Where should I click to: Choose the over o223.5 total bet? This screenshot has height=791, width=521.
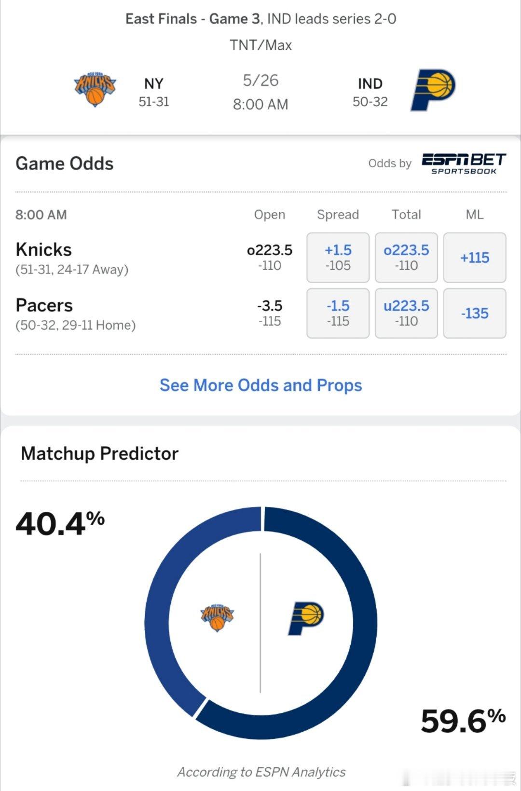[406, 258]
